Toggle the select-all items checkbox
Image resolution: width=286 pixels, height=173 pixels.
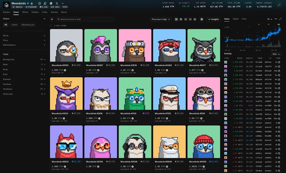pos(51,26)
